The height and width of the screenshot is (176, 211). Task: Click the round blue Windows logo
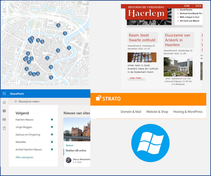[150, 143]
